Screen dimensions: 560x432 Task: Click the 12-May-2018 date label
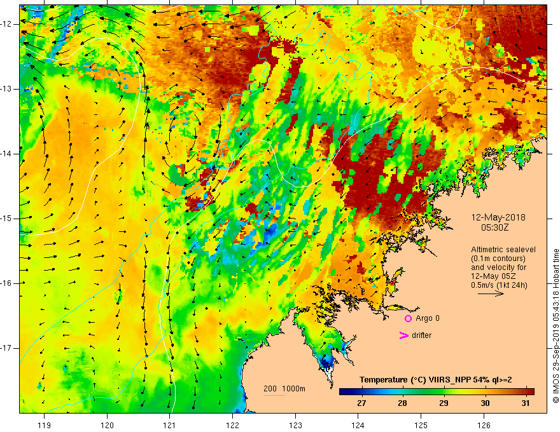click(x=498, y=217)
